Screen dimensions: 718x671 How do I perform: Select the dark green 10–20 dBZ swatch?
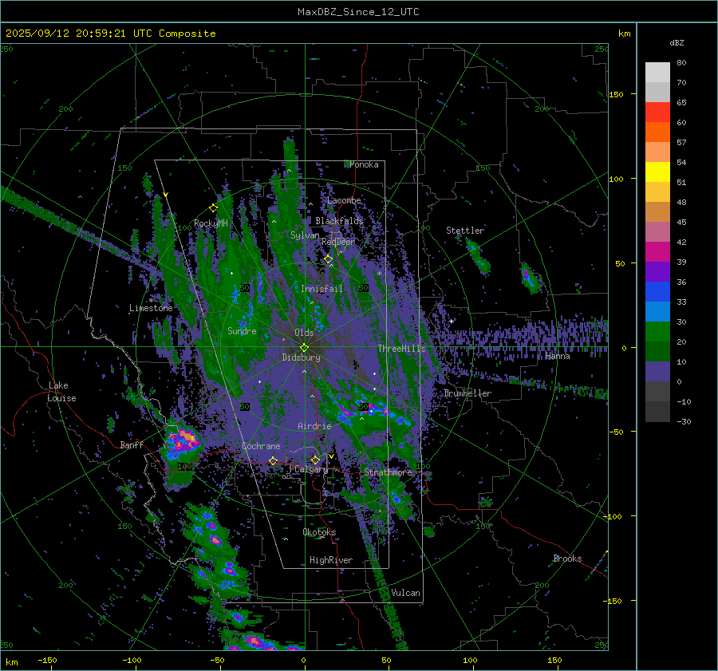pos(657,351)
